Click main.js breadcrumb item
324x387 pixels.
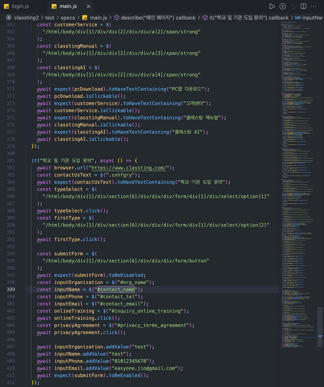coord(98,18)
